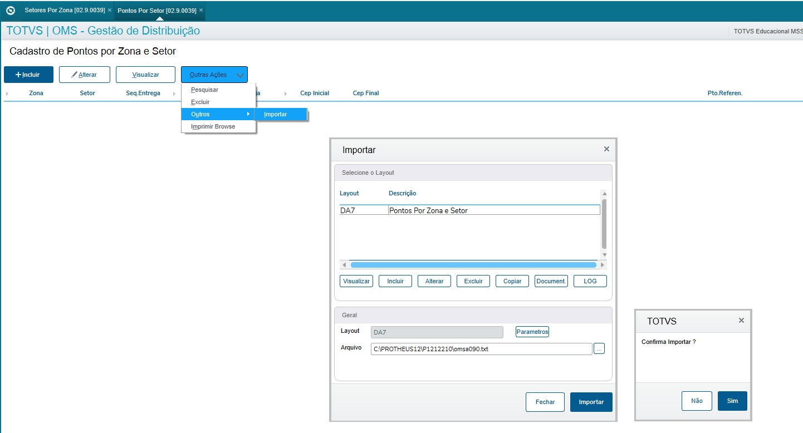Click the main toolbar Incluir button with plus icon
The width and height of the screenshot is (803, 433).
[x=29, y=75]
